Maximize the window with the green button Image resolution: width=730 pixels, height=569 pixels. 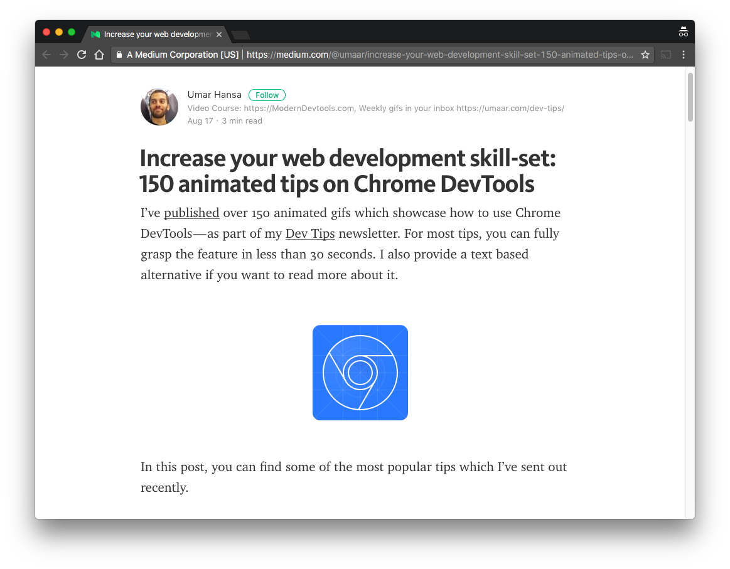(72, 32)
